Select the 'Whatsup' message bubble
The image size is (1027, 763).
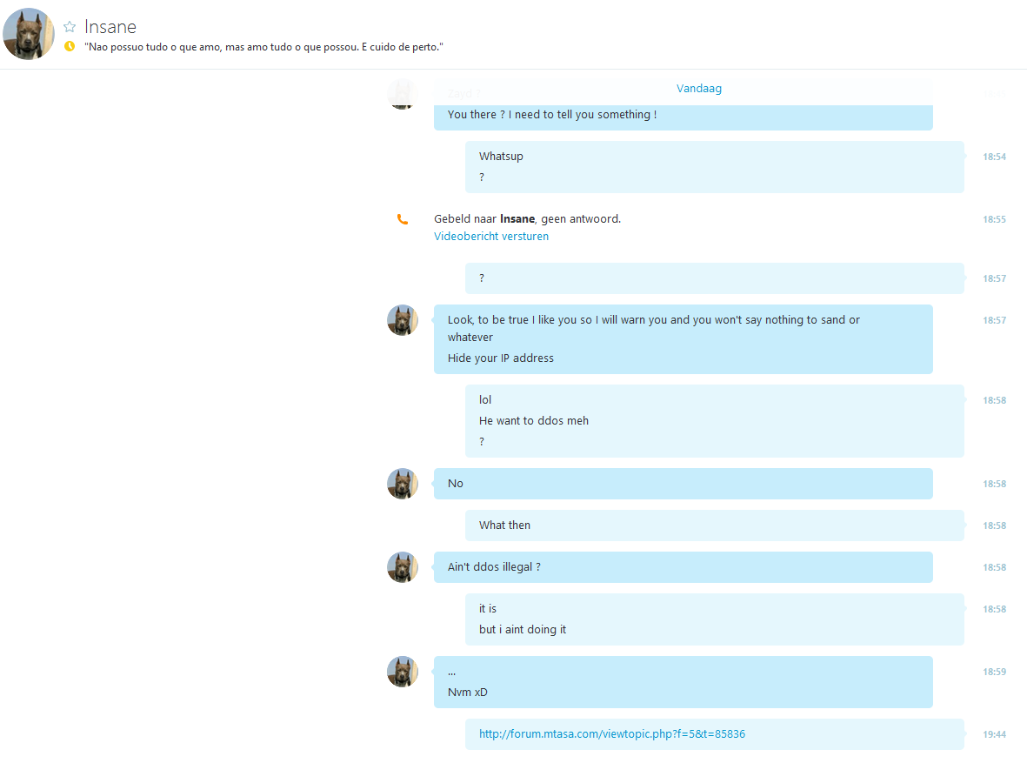tap(715, 167)
